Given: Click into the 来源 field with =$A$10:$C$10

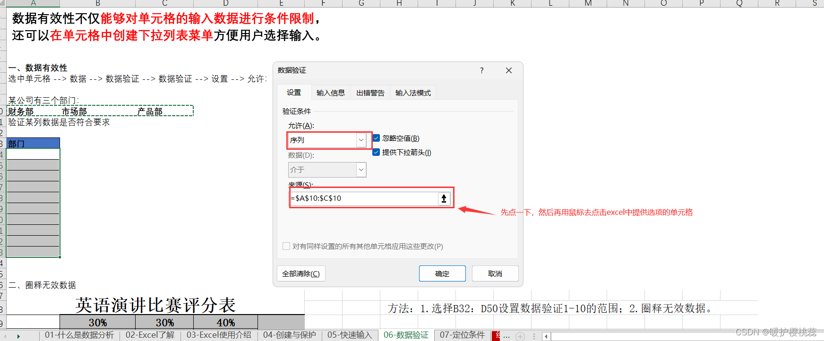Looking at the screenshot, I should click(364, 198).
